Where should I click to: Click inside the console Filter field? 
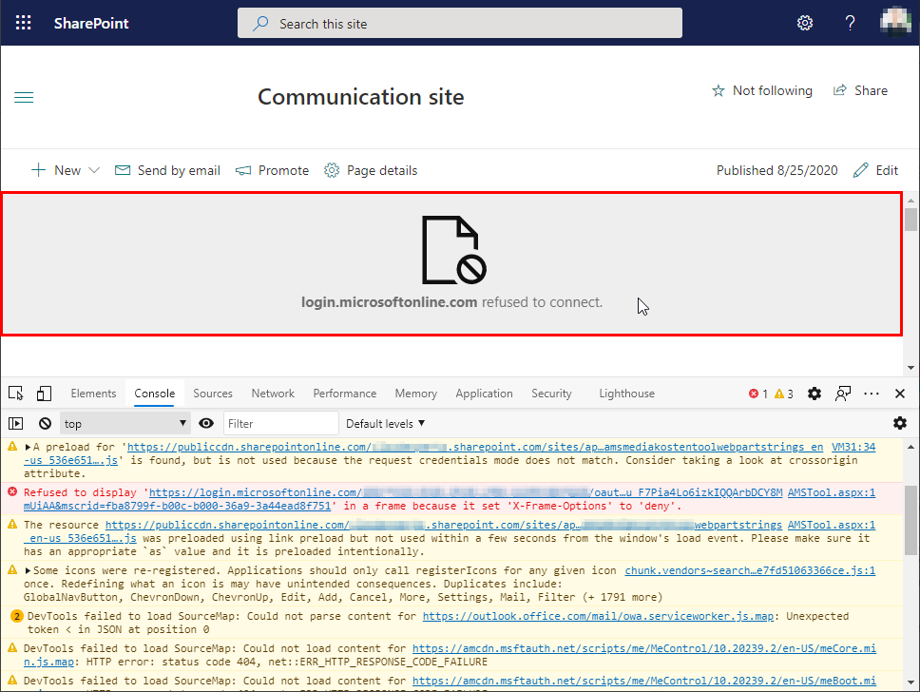(280, 422)
